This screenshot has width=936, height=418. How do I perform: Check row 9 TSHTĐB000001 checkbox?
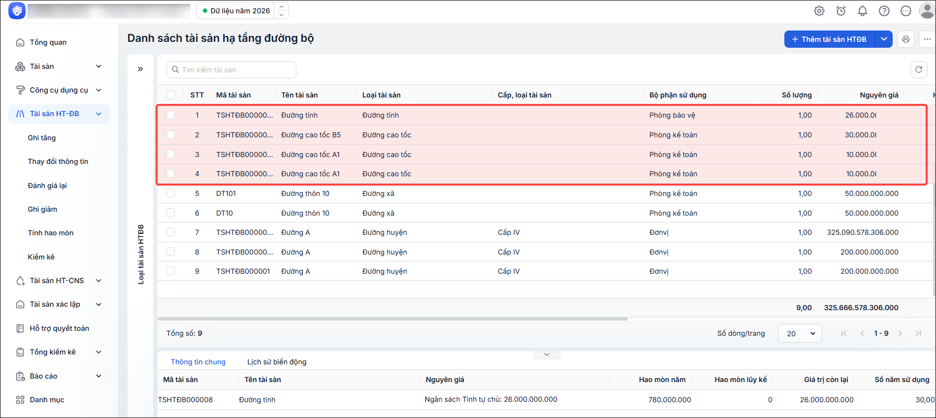click(x=170, y=271)
